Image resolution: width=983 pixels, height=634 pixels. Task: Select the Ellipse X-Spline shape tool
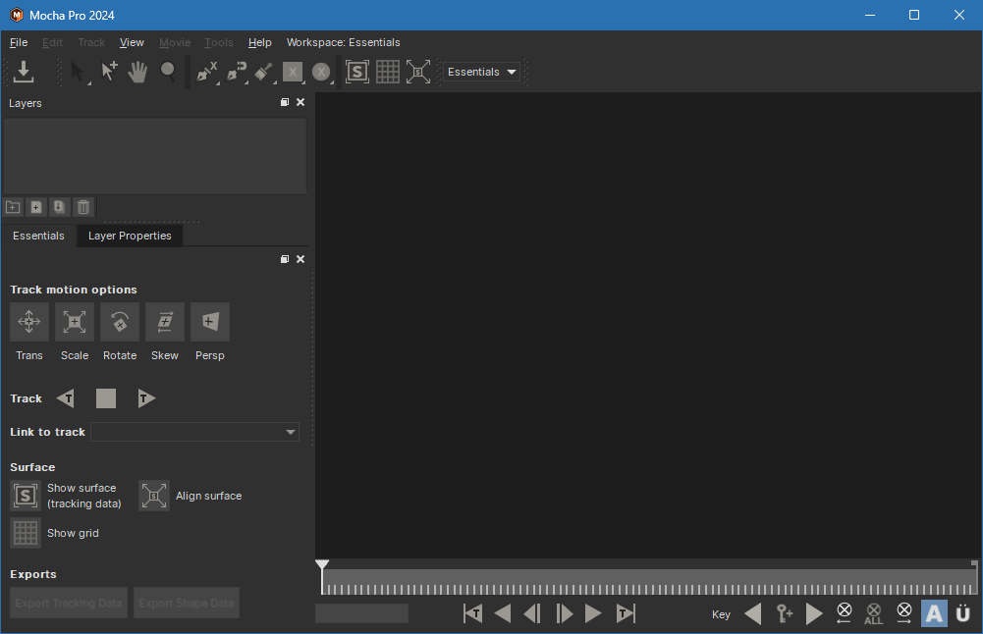click(321, 72)
